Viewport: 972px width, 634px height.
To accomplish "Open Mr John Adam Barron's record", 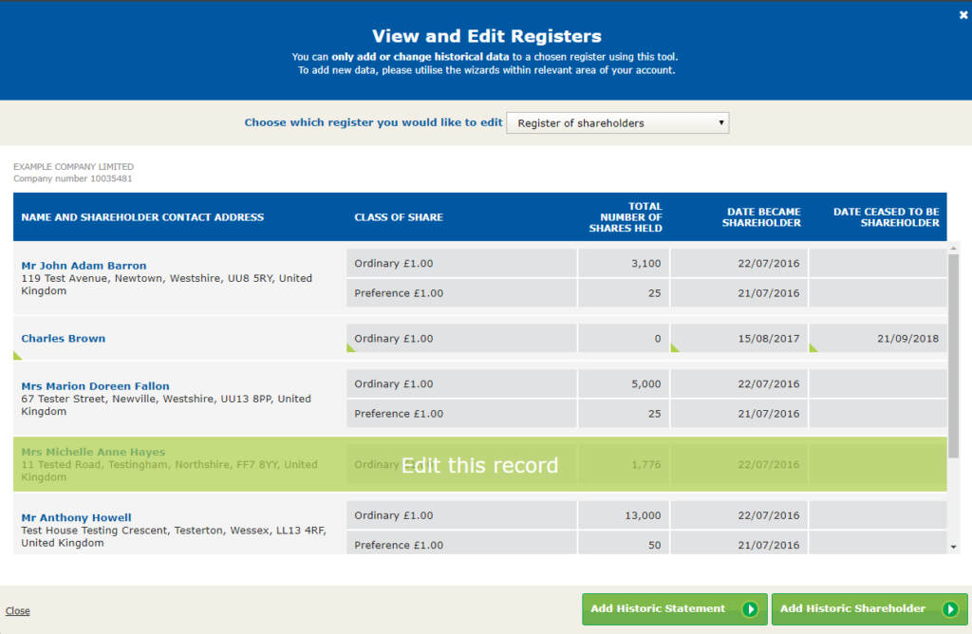I will (x=84, y=266).
